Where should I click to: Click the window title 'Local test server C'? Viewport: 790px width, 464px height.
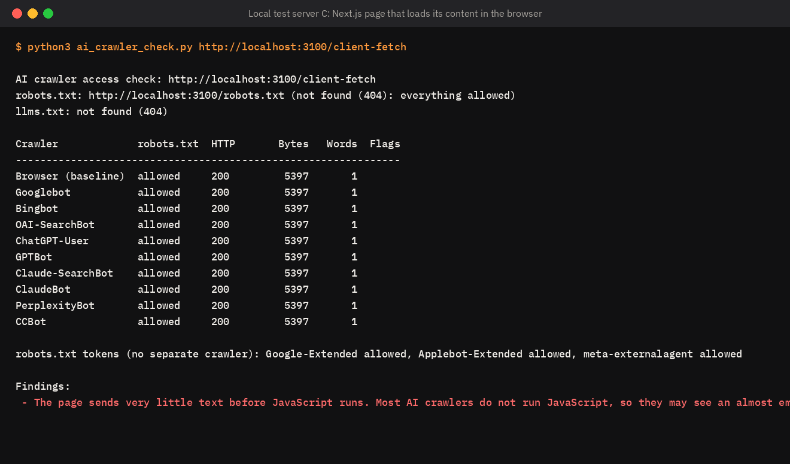(395, 13)
